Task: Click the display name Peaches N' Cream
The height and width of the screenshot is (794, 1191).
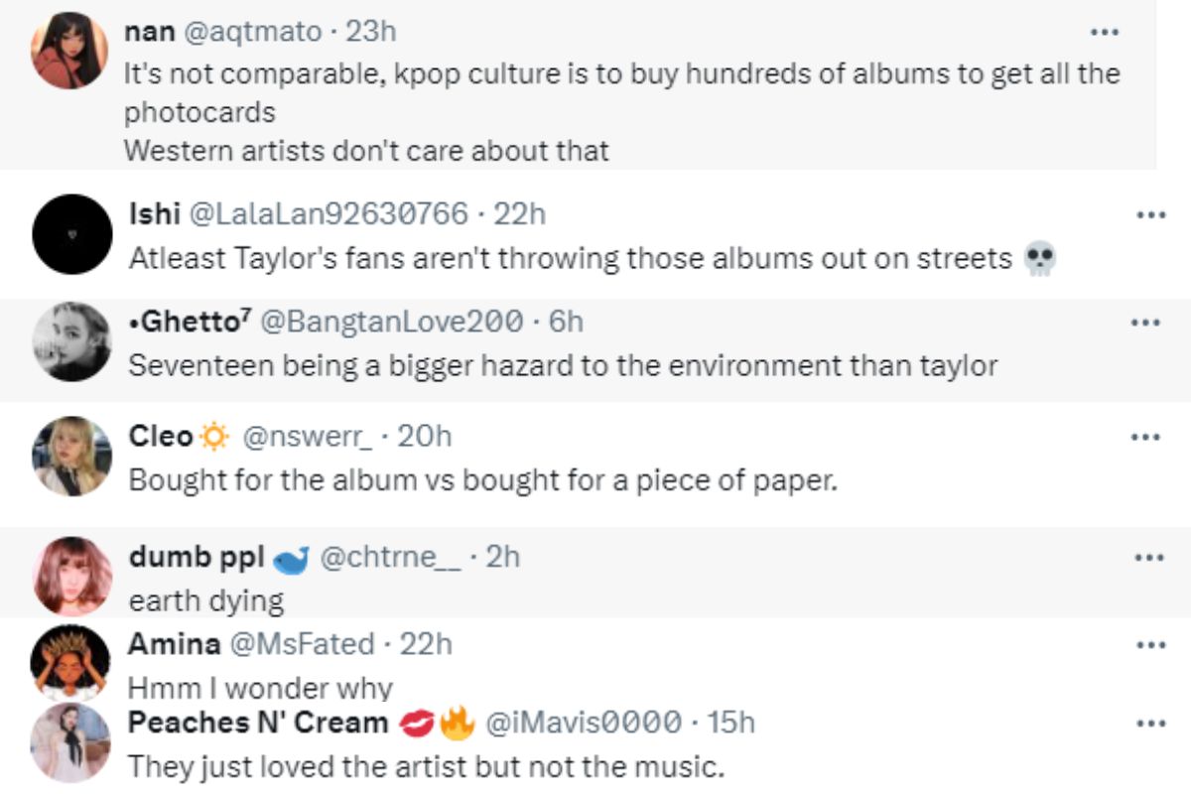Action: 258,723
